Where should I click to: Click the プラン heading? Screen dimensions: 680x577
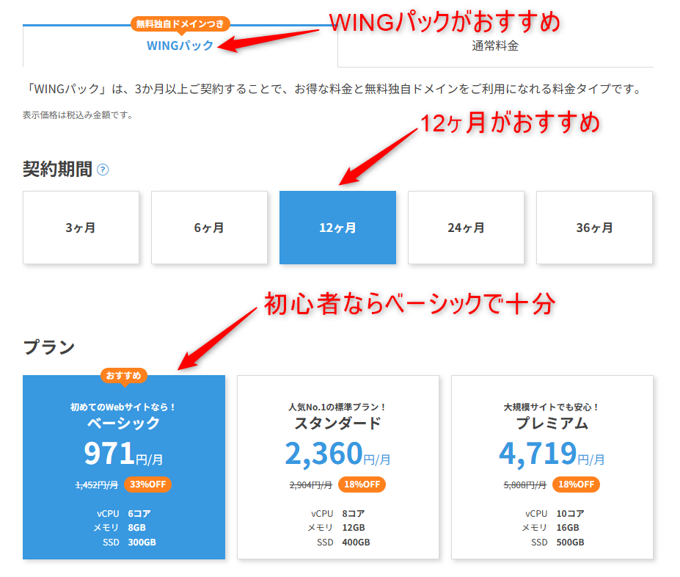49,347
